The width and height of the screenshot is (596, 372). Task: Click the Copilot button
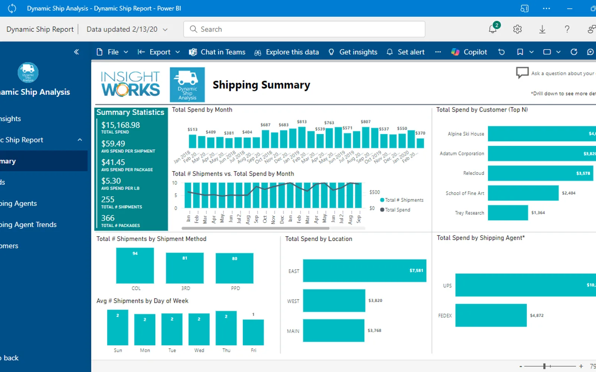pos(469,52)
